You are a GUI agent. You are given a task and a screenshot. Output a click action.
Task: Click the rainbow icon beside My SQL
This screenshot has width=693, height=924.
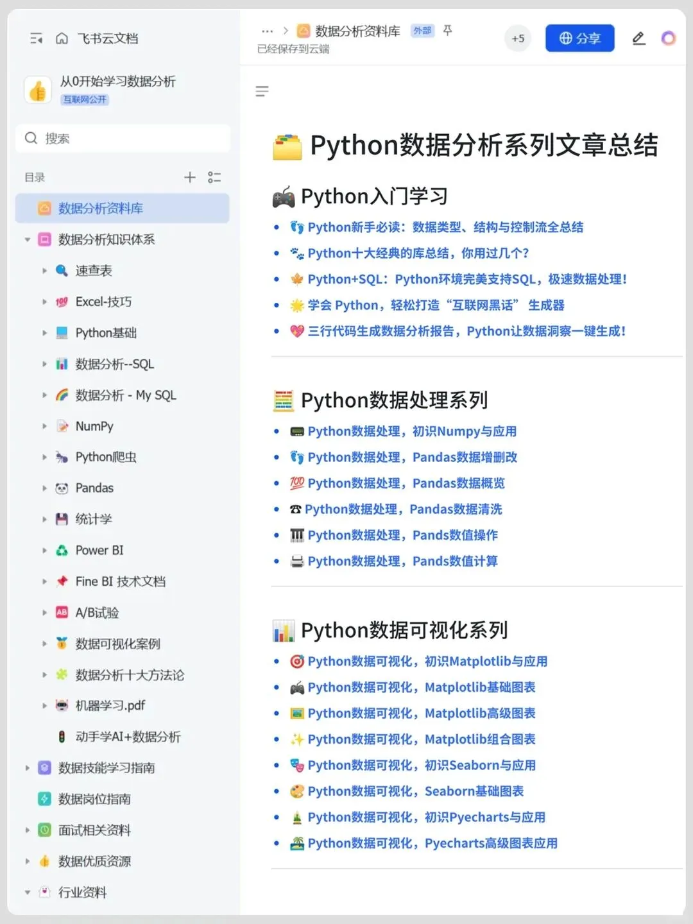(62, 395)
